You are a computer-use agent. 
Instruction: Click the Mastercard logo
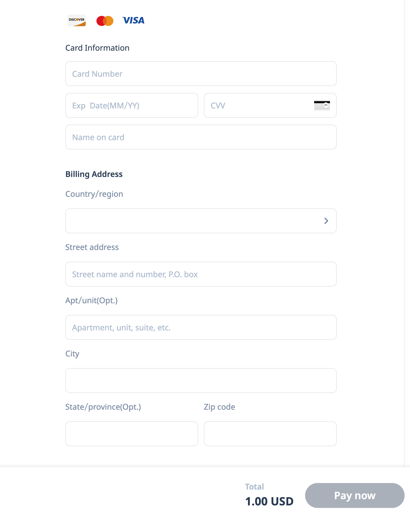[x=105, y=21]
